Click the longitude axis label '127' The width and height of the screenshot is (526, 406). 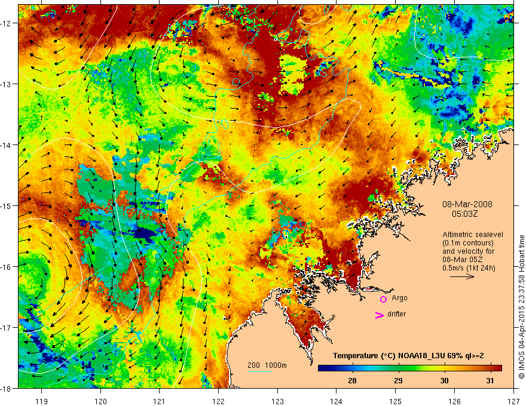click(x=513, y=401)
